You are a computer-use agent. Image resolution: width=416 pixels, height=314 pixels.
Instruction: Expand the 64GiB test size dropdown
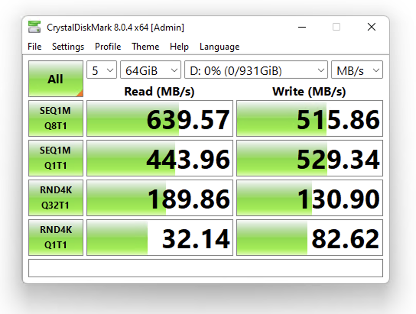point(151,71)
